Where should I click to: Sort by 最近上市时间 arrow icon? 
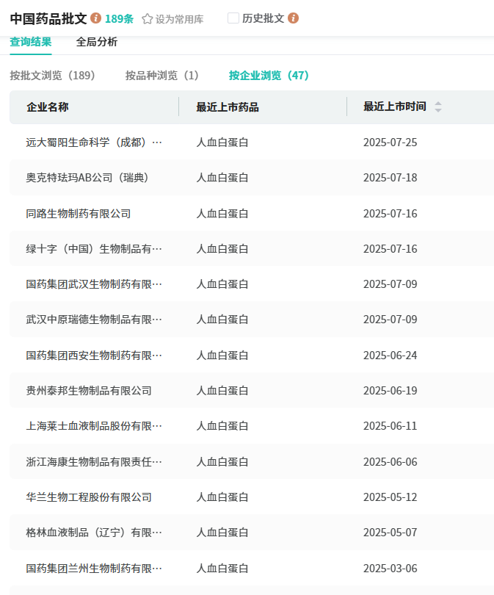pos(438,107)
